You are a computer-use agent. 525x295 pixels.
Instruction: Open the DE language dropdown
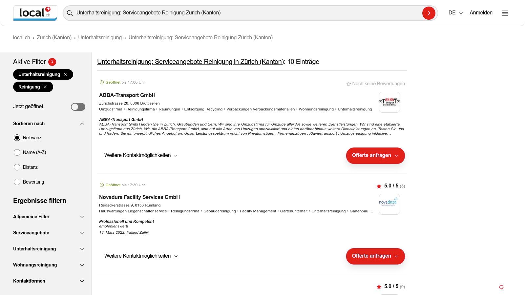pyautogui.click(x=455, y=13)
